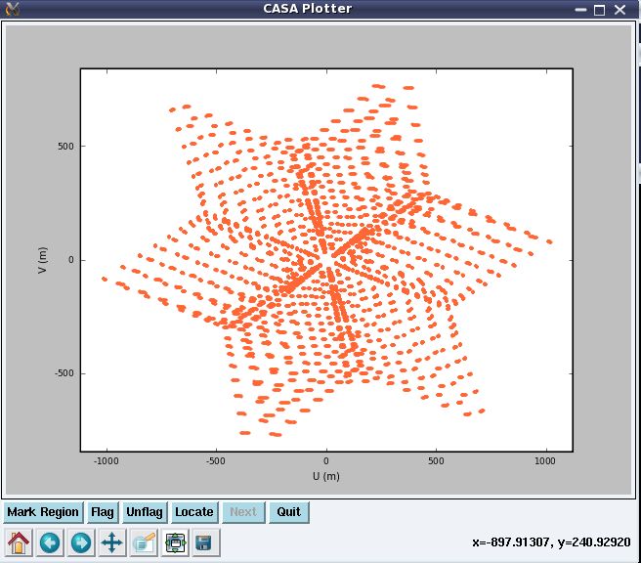641x563 pixels.
Task: Maximize the CASA Plotter window
Action: pyautogui.click(x=600, y=10)
